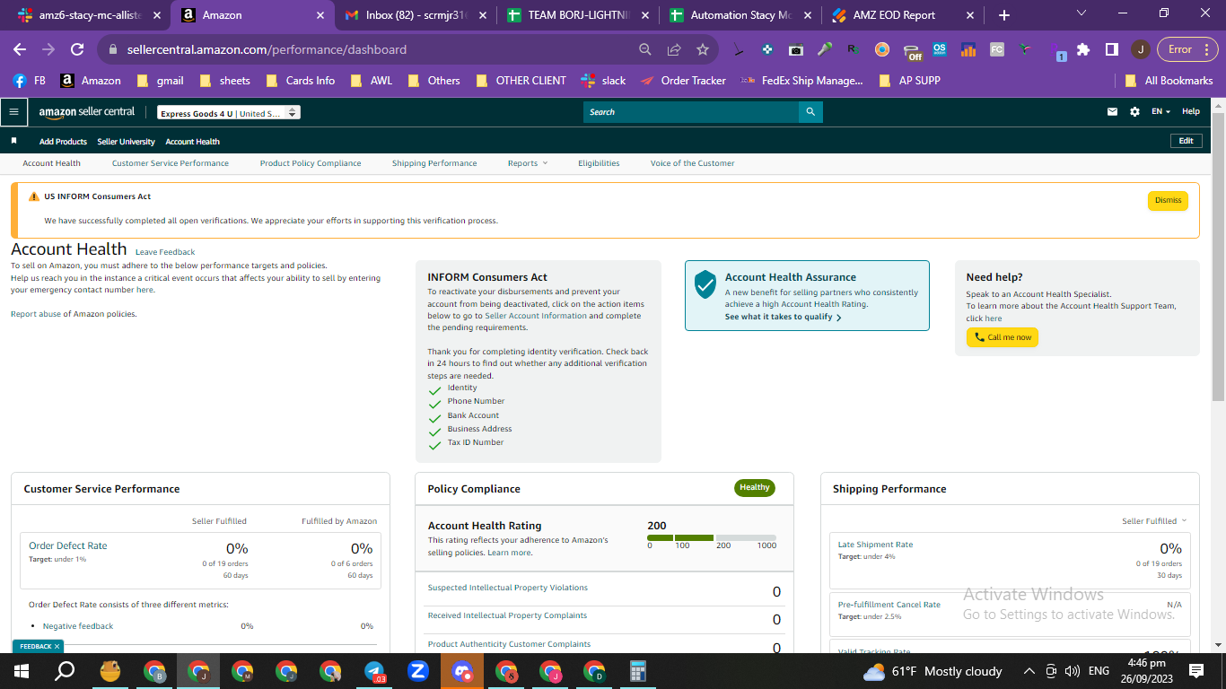This screenshot has height=689, width=1226.
Task: Switch to the Account Health sub-tab
Action: 52,163
